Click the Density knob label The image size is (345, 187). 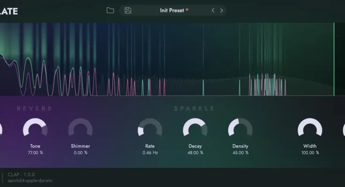240,146
